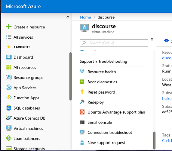
Task: Open the Serial console terminal icon
Action: [82, 122]
